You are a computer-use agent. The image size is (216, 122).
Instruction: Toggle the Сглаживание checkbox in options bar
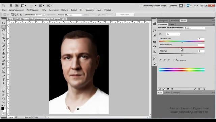coord(44,15)
